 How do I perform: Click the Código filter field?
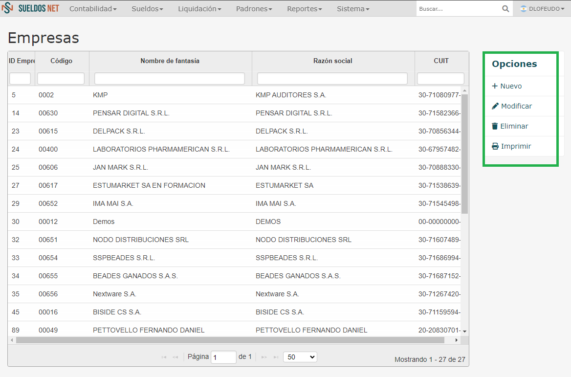click(x=61, y=78)
